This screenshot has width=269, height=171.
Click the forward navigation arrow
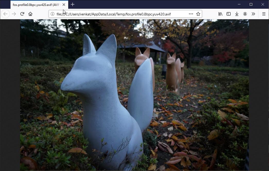(14, 14)
